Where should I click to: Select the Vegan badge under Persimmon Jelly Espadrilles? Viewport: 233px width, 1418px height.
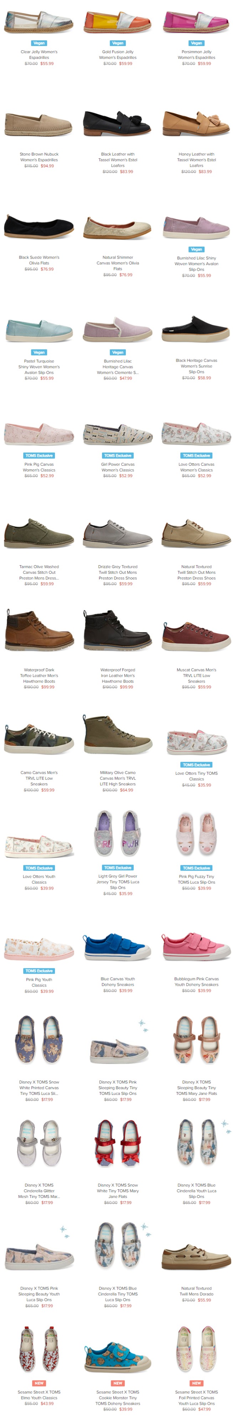(x=196, y=43)
